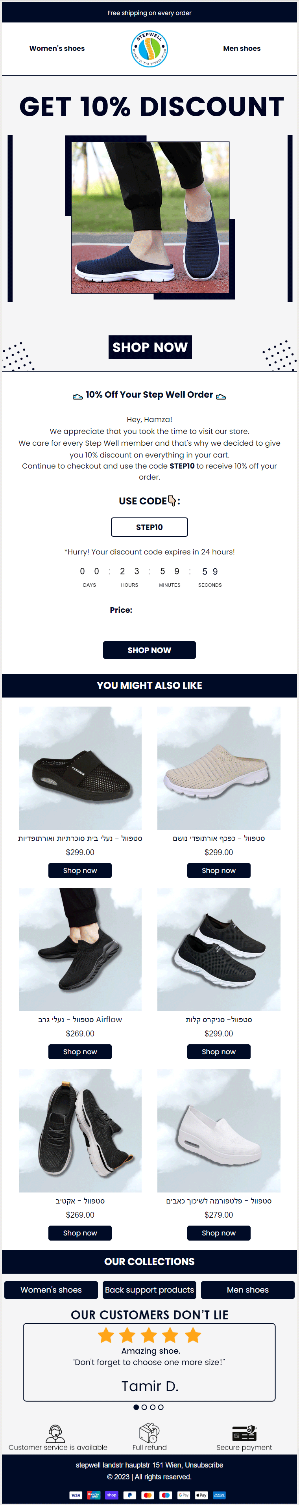Viewport: 299px width, 1505px height.
Task: Click the Visa payment icon
Action: 76,1495
